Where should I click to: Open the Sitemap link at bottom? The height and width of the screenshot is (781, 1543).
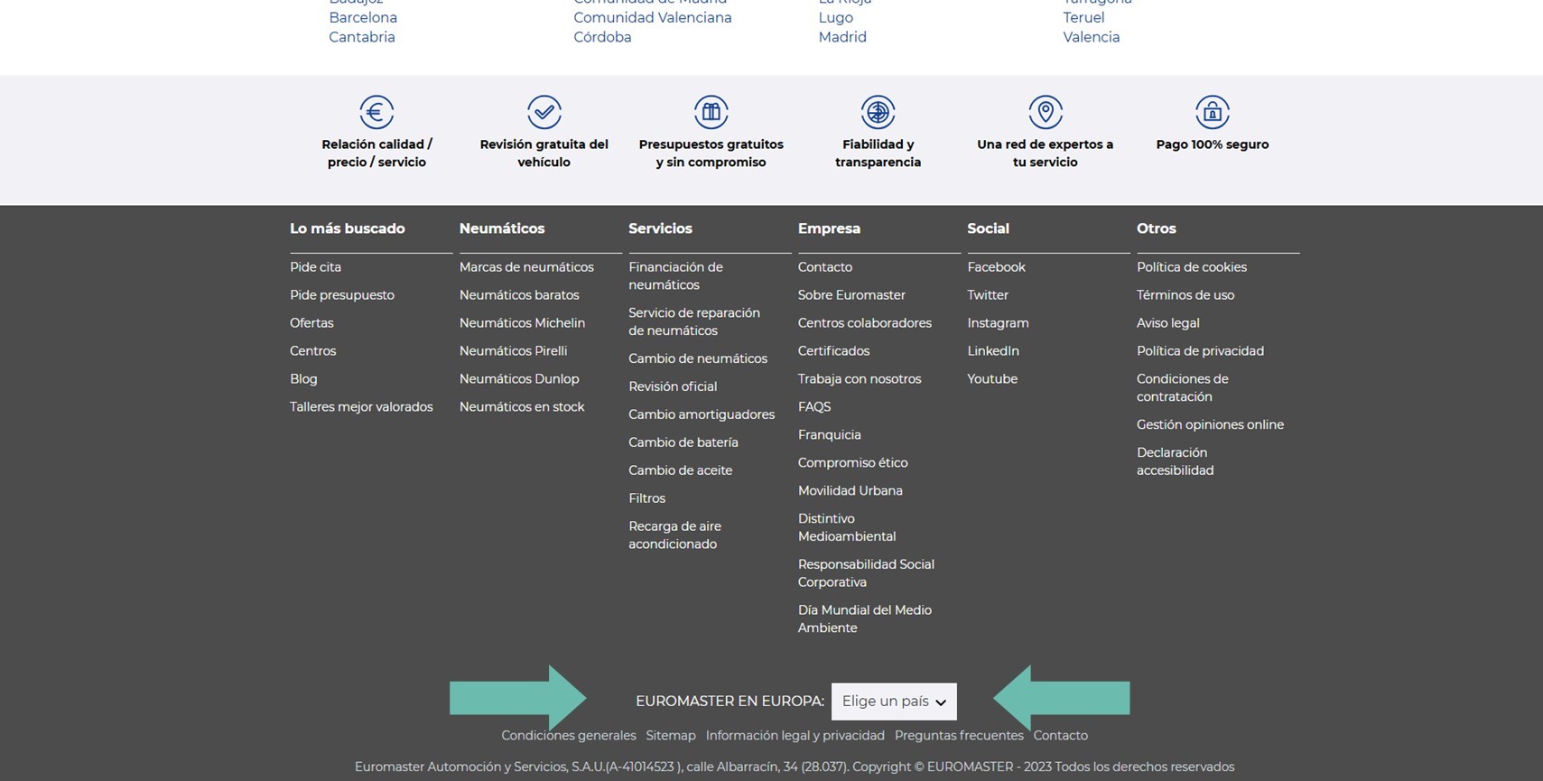671,736
